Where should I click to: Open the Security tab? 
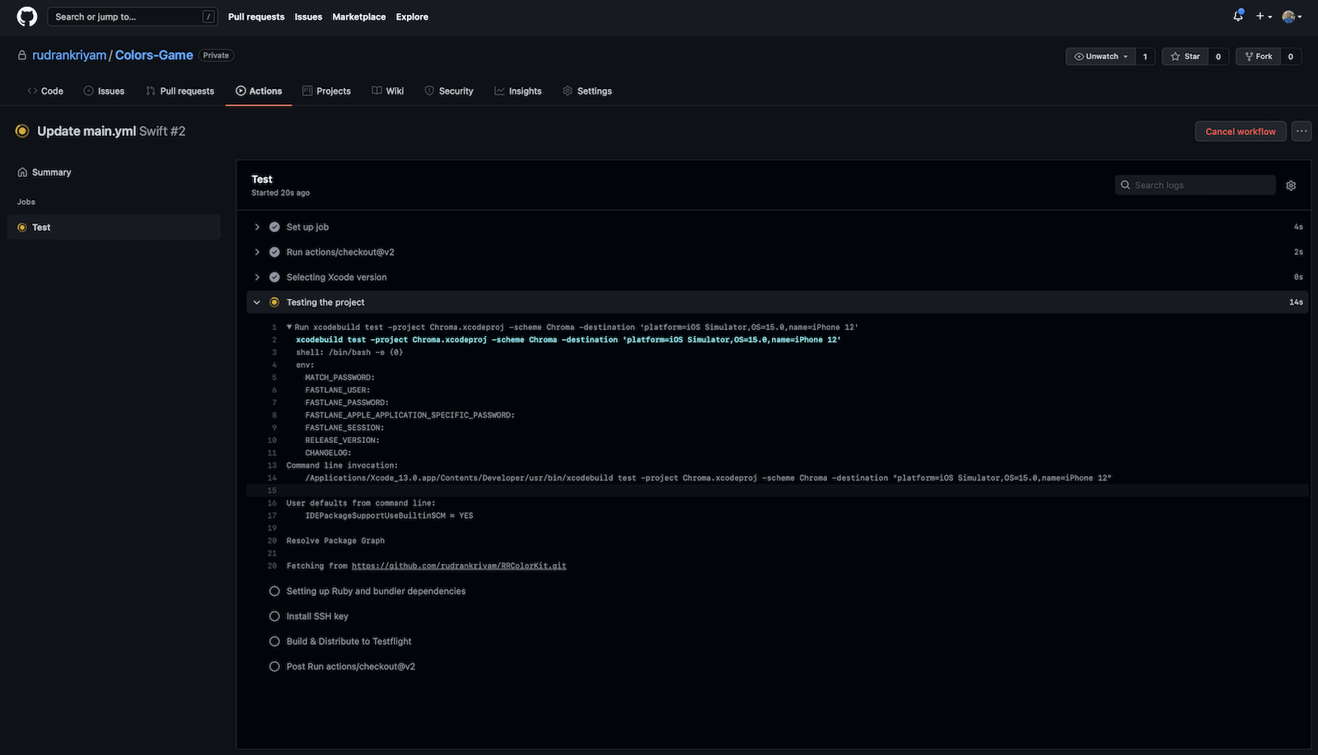pos(449,91)
